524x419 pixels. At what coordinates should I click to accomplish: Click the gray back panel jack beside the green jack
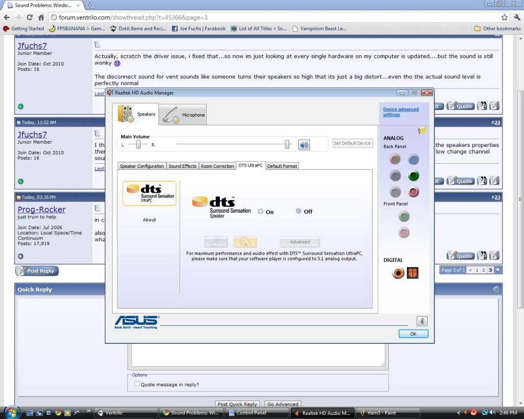coord(395,175)
